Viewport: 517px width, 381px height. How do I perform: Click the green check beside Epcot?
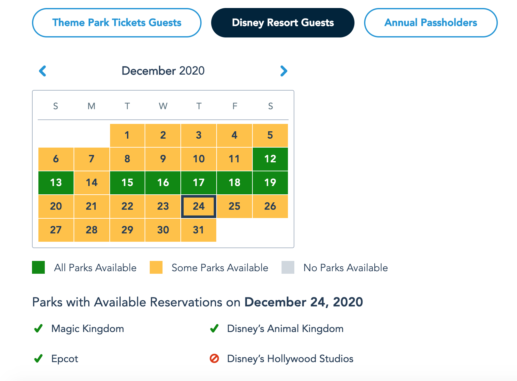pyautogui.click(x=38, y=359)
